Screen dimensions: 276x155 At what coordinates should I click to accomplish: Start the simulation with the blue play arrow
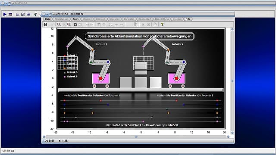[x=5, y=14]
